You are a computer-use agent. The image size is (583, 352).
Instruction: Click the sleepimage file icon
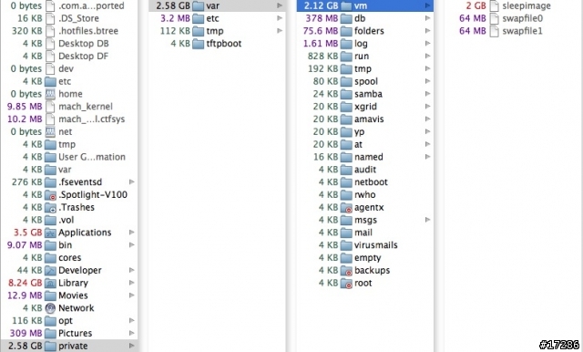pyautogui.click(x=494, y=6)
